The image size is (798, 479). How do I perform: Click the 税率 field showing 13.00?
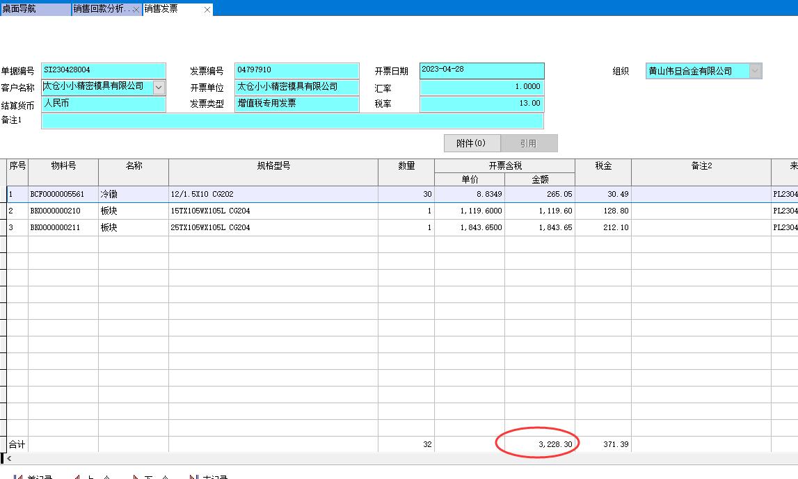pyautogui.click(x=481, y=104)
